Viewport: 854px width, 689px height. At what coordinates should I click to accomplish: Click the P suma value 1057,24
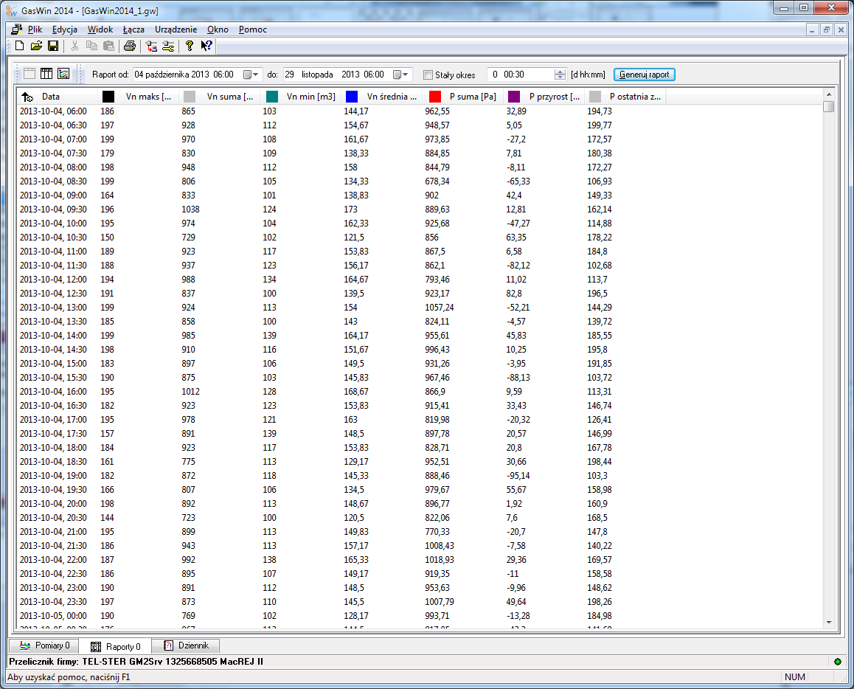click(x=440, y=308)
